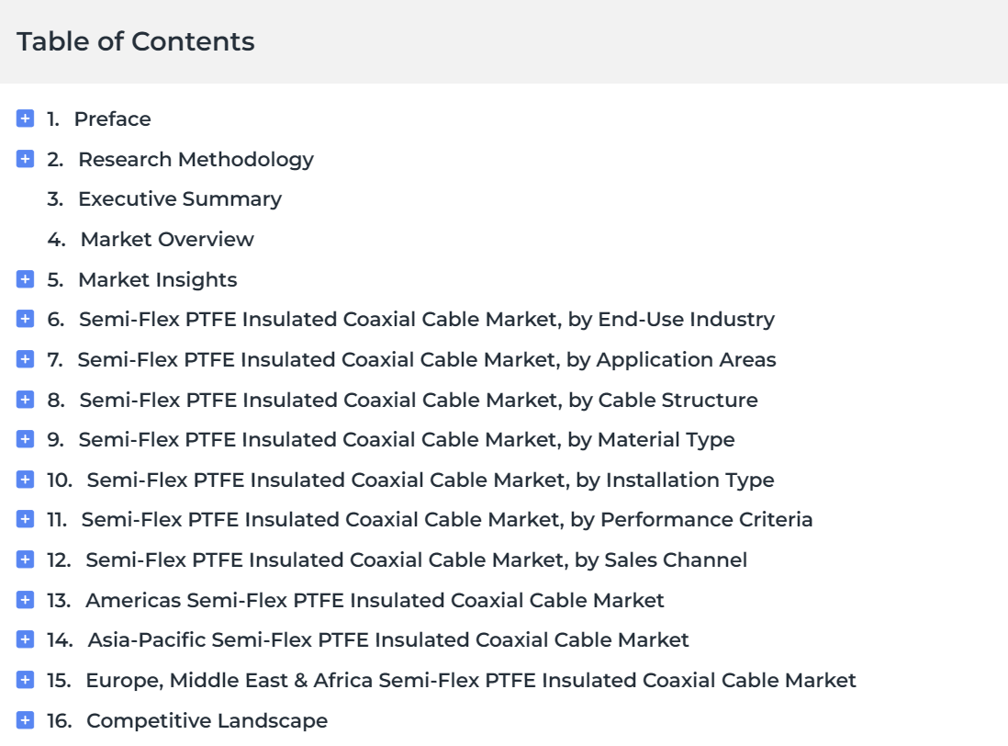Screen dimensions: 1008x746
Task: Click the Competitive Landscape title text
Action: [207, 721]
